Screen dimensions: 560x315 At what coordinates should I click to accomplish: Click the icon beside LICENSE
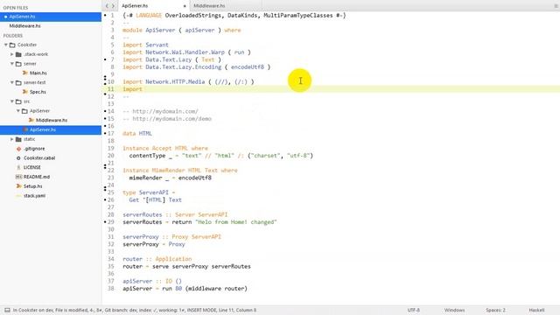click(x=18, y=167)
